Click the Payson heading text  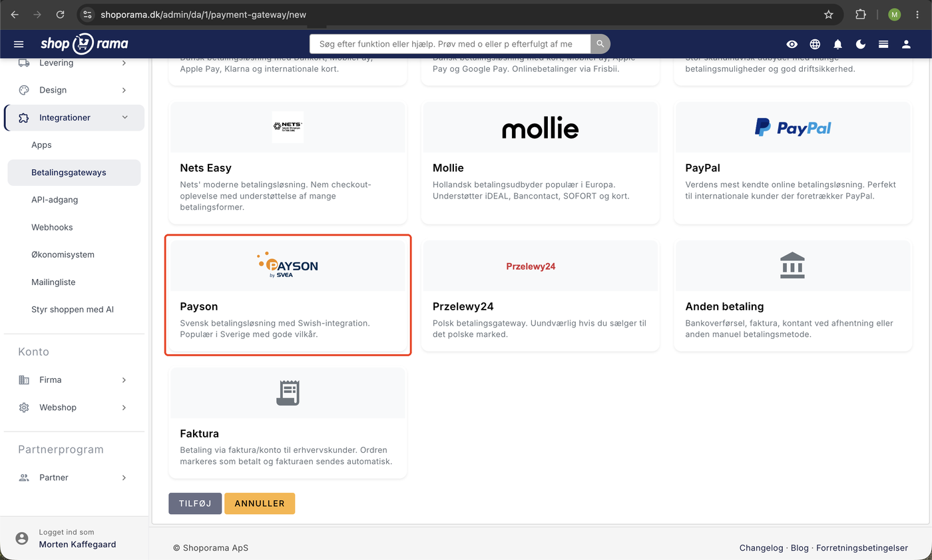pyautogui.click(x=199, y=307)
